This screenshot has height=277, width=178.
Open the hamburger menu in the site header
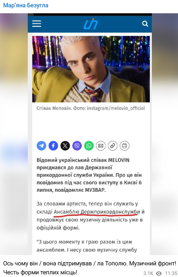point(37,24)
